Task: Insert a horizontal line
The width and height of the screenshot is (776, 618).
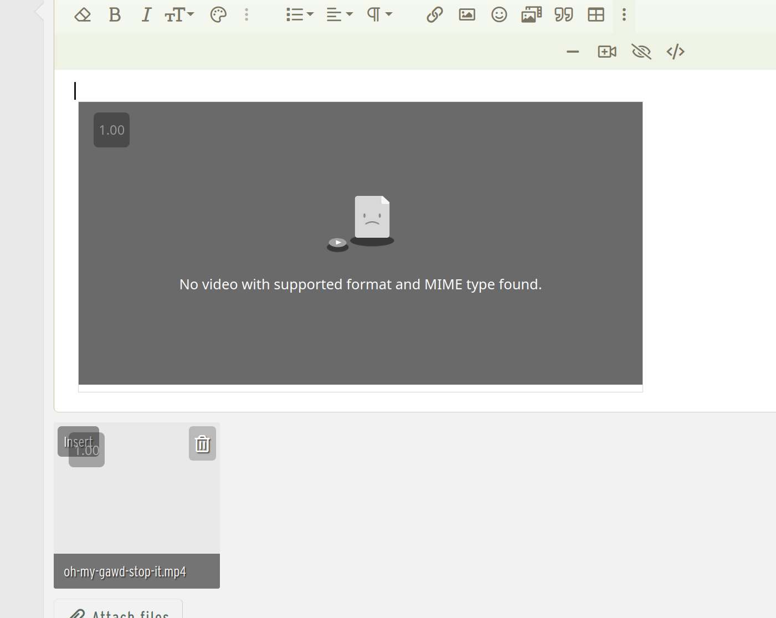Action: tap(573, 52)
